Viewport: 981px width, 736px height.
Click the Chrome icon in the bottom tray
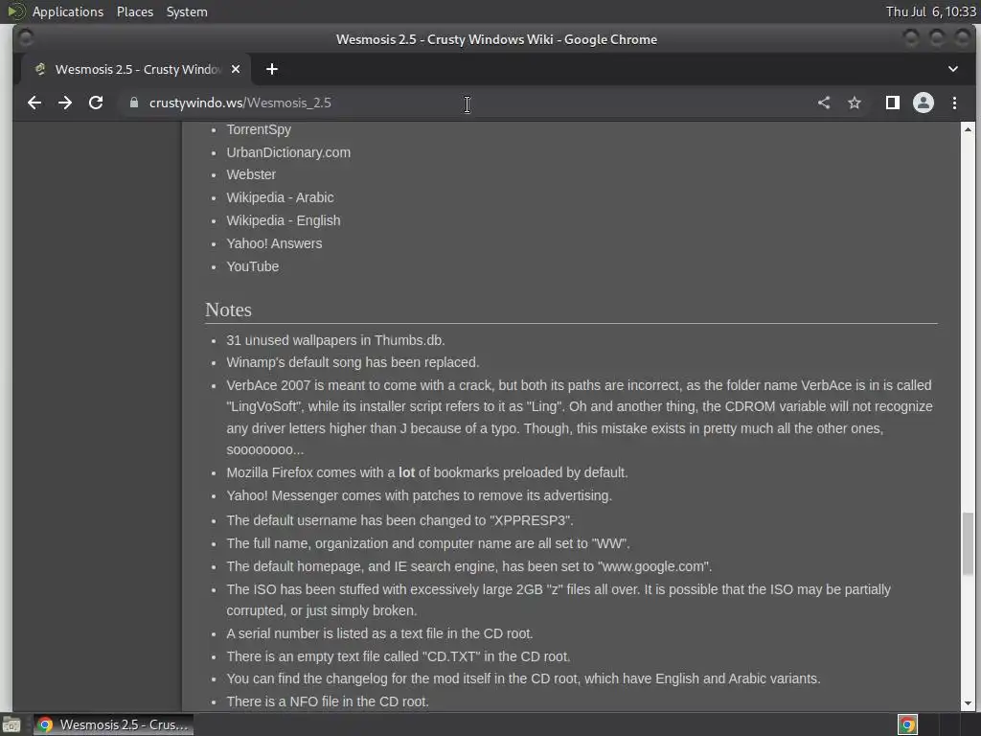click(908, 724)
